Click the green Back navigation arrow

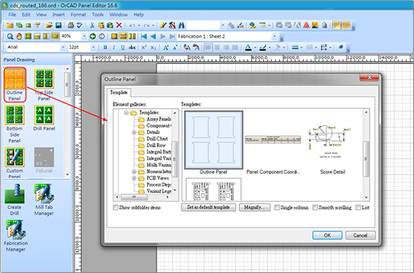click(93, 36)
